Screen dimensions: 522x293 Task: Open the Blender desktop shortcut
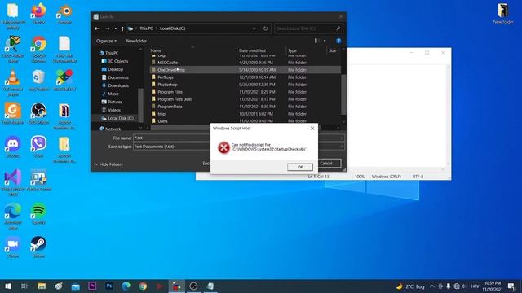[x=64, y=14]
